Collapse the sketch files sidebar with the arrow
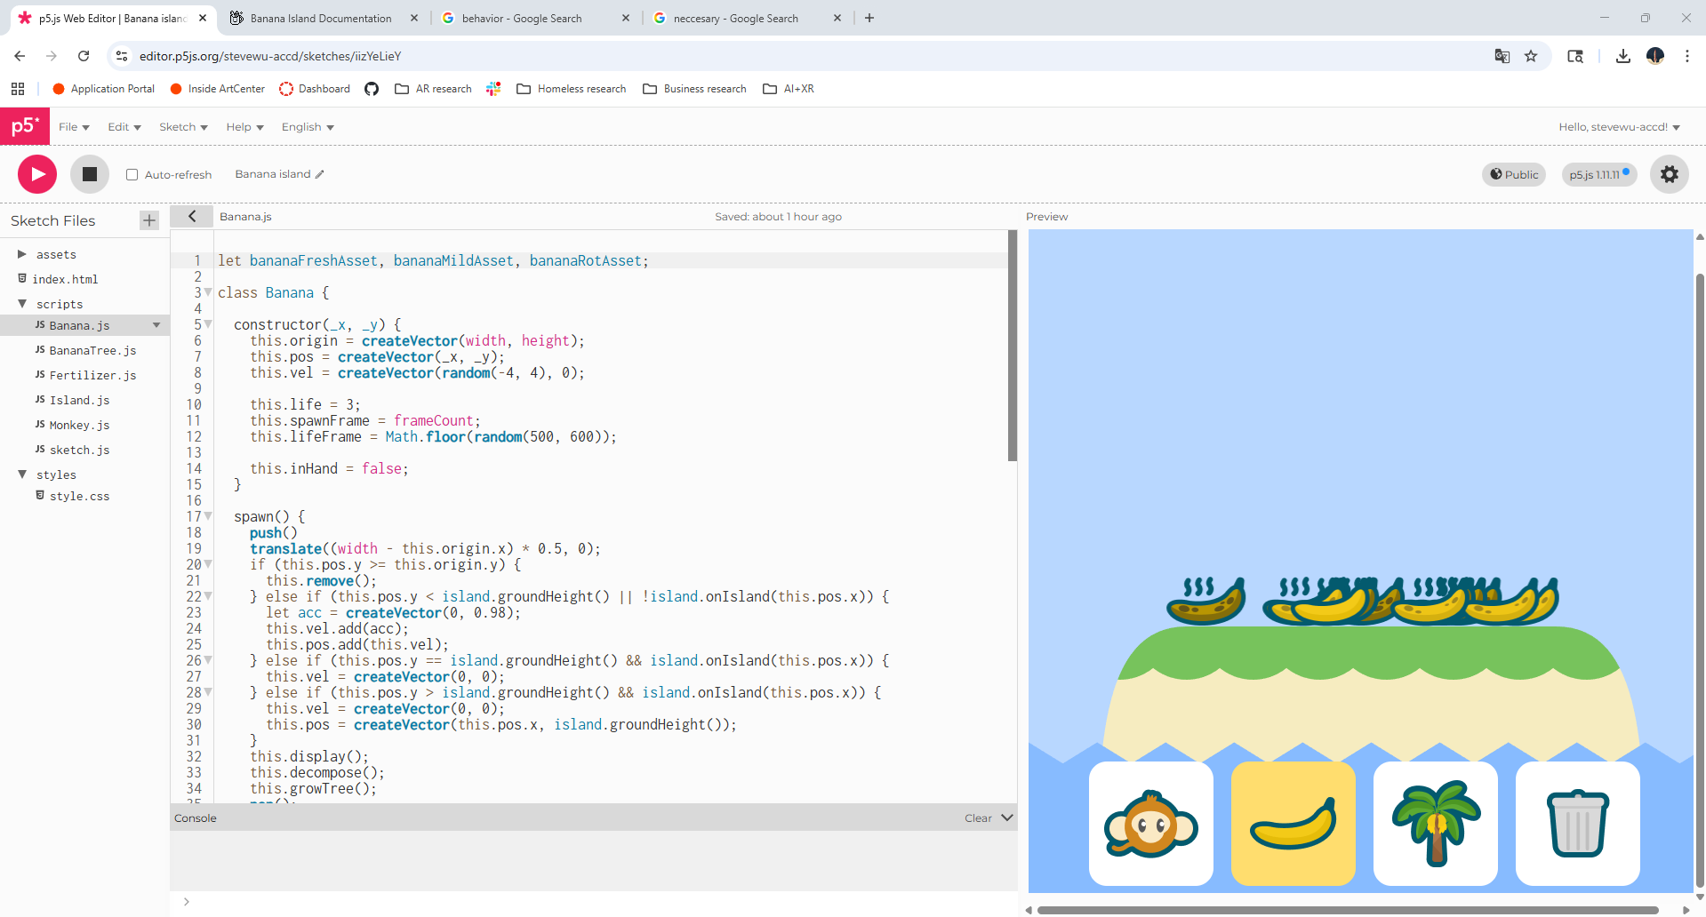Screen dimensions: 1706x917 tap(191, 216)
